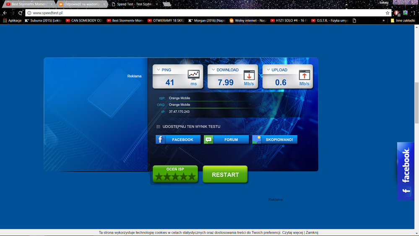Select the ISP Orange Mobile text
The height and width of the screenshot is (236, 419).
click(x=180, y=98)
